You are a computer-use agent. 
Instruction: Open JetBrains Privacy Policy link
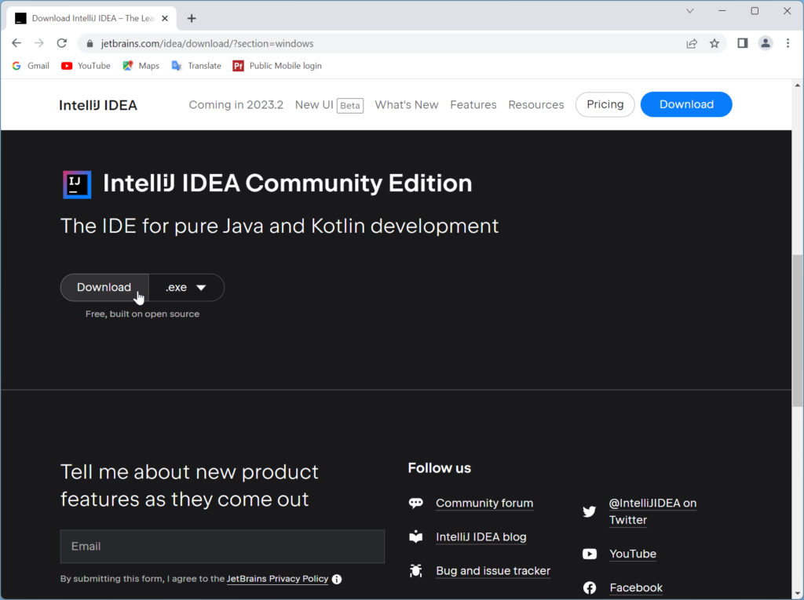277,579
